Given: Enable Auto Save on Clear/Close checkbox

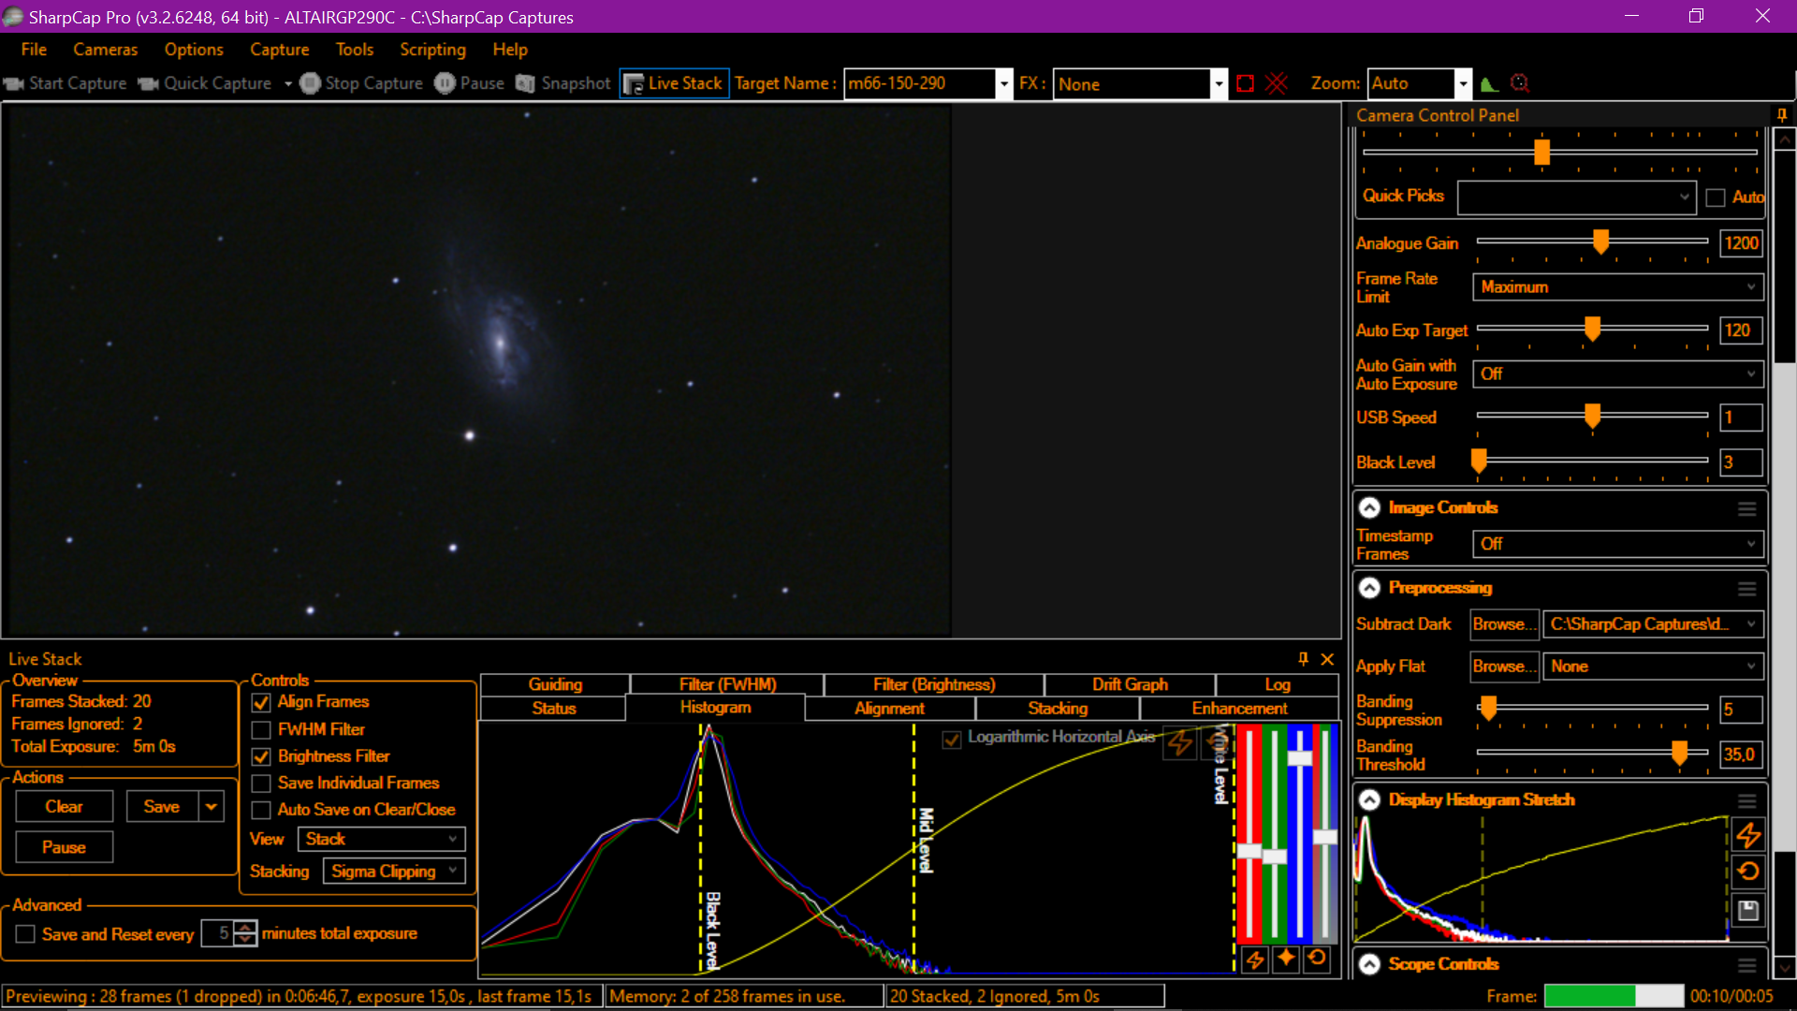Looking at the screenshot, I should pos(261,810).
